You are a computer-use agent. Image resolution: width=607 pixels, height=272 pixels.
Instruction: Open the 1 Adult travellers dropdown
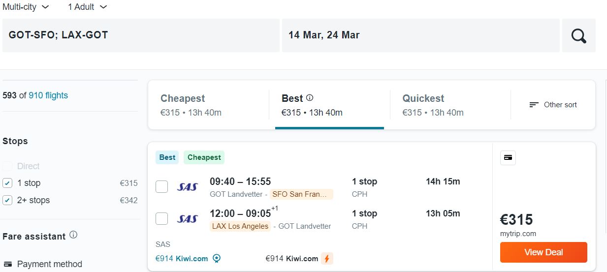tap(87, 7)
